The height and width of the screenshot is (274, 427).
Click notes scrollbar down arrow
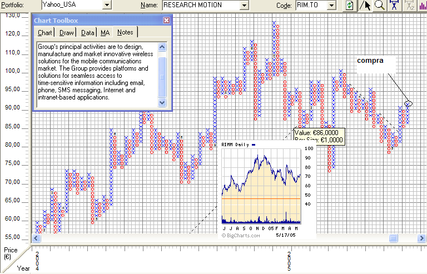point(162,103)
